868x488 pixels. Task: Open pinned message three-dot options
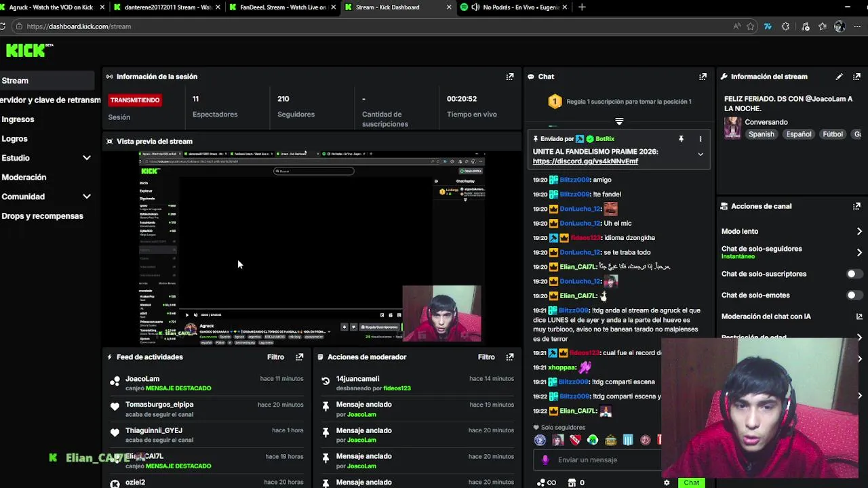701,139
